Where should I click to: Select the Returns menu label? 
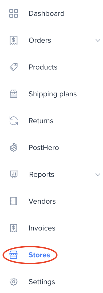click(x=41, y=121)
